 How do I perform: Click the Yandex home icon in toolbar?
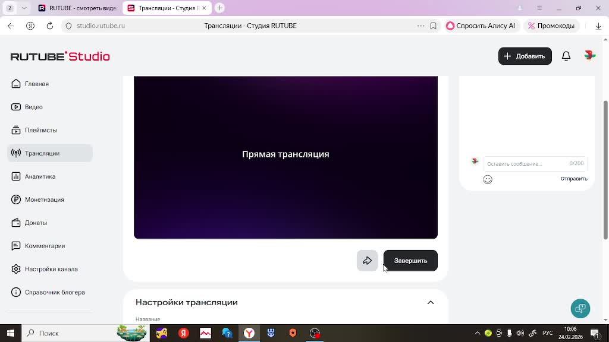point(30,26)
